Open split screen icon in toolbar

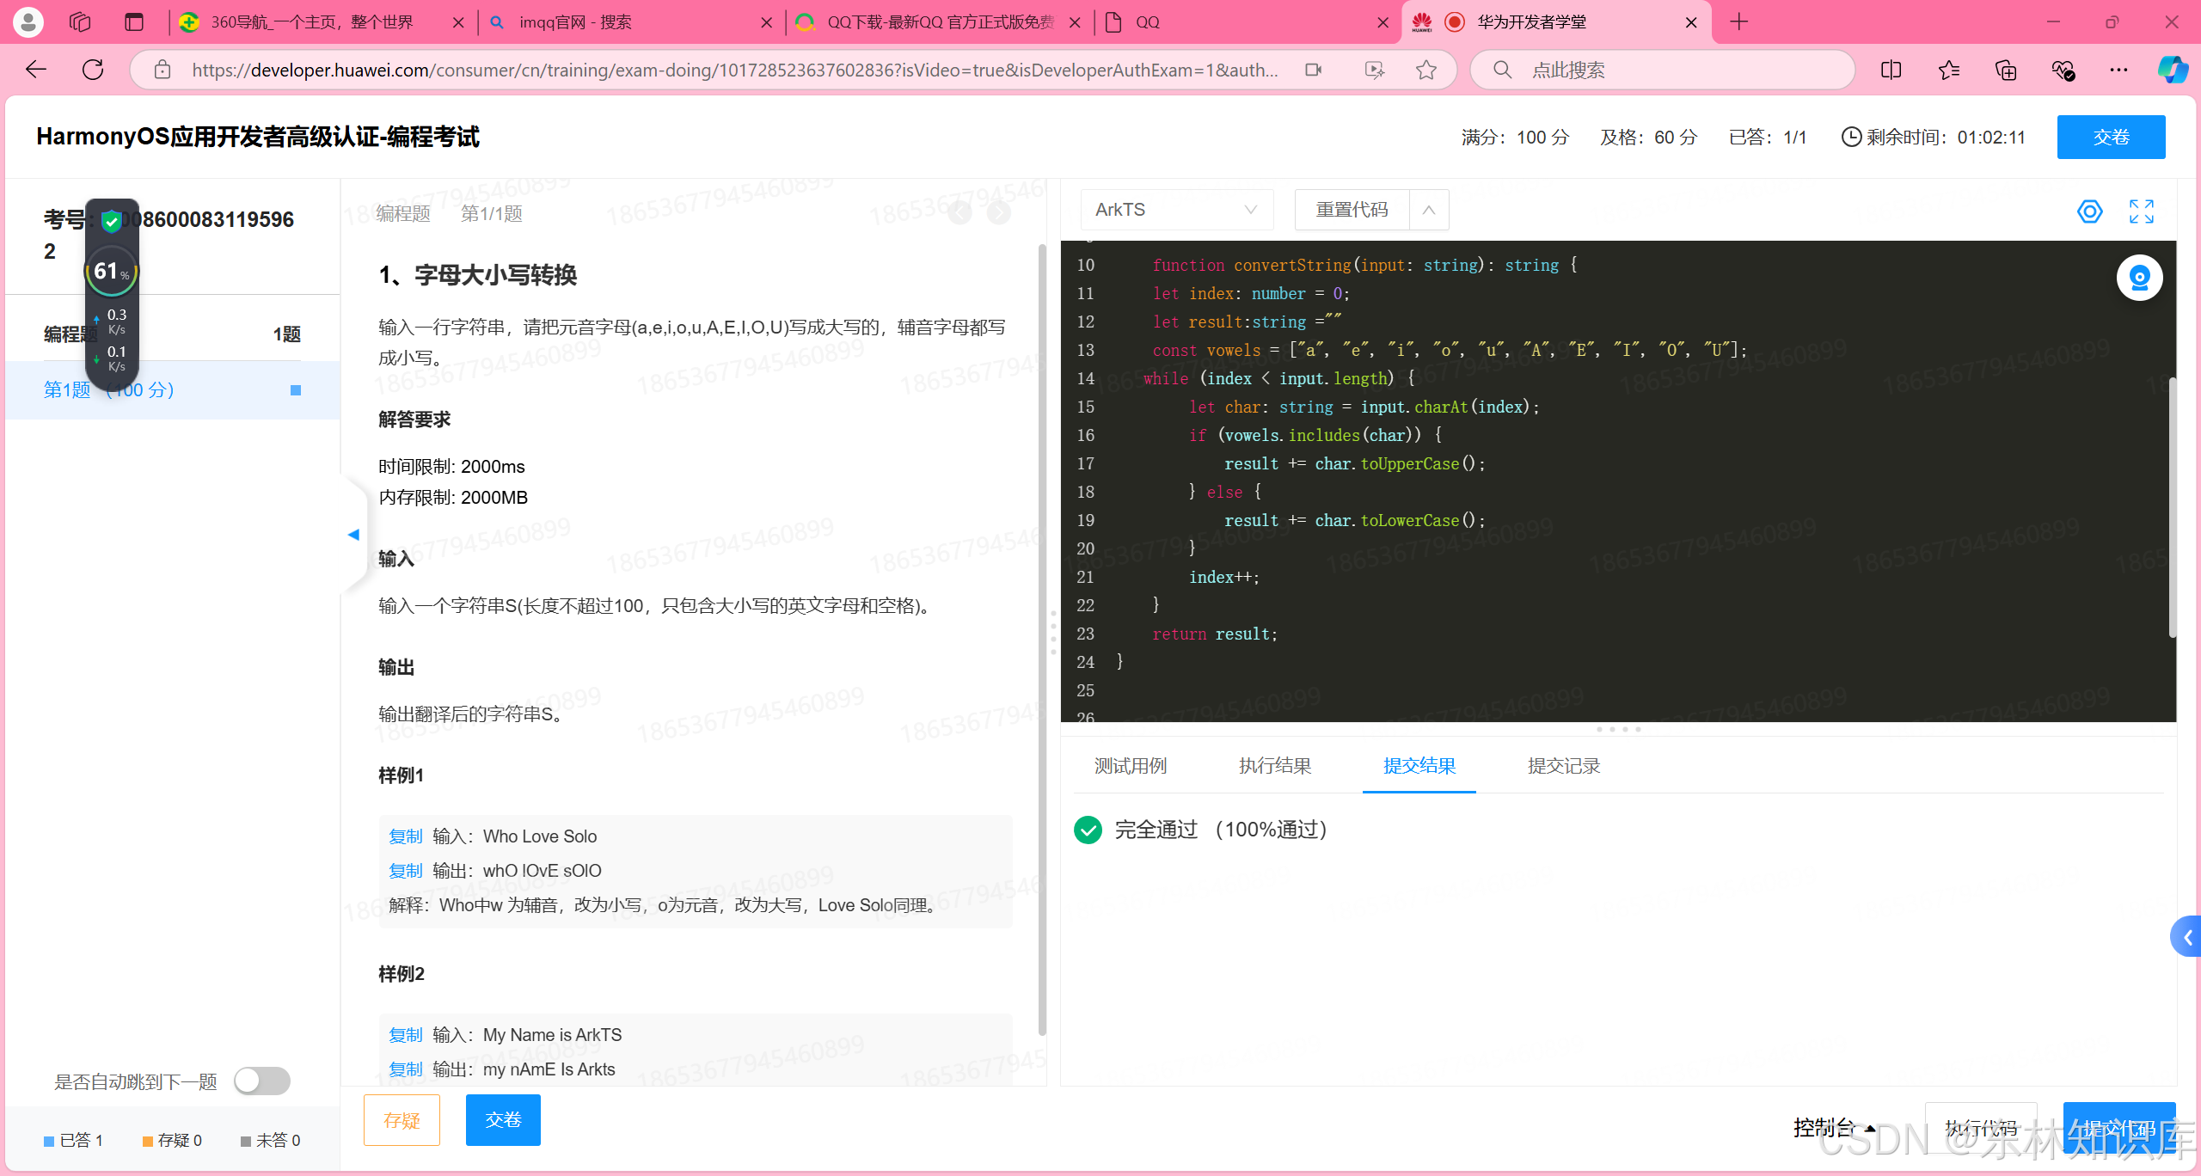point(1891,70)
